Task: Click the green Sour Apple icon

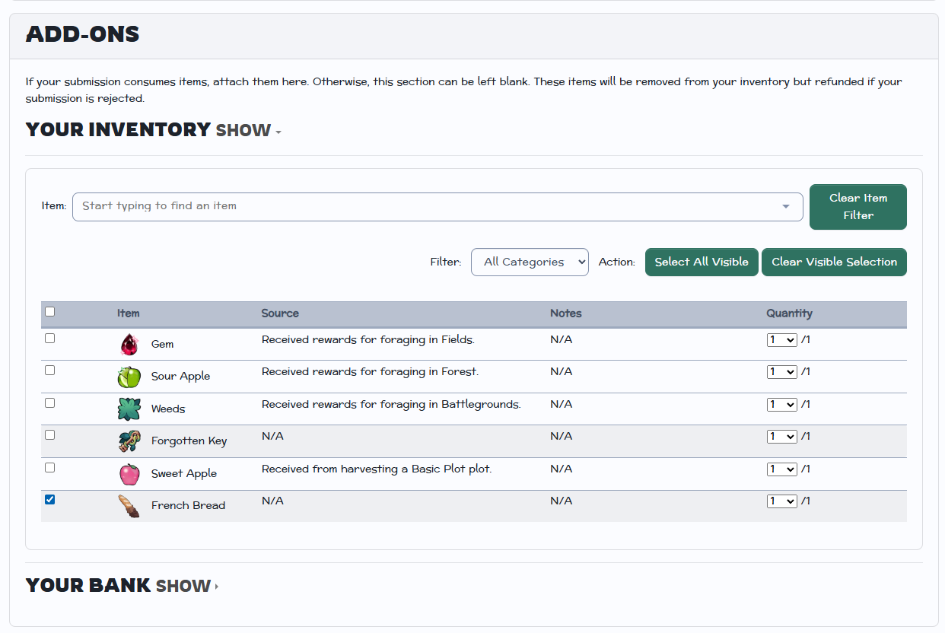Action: 129,377
